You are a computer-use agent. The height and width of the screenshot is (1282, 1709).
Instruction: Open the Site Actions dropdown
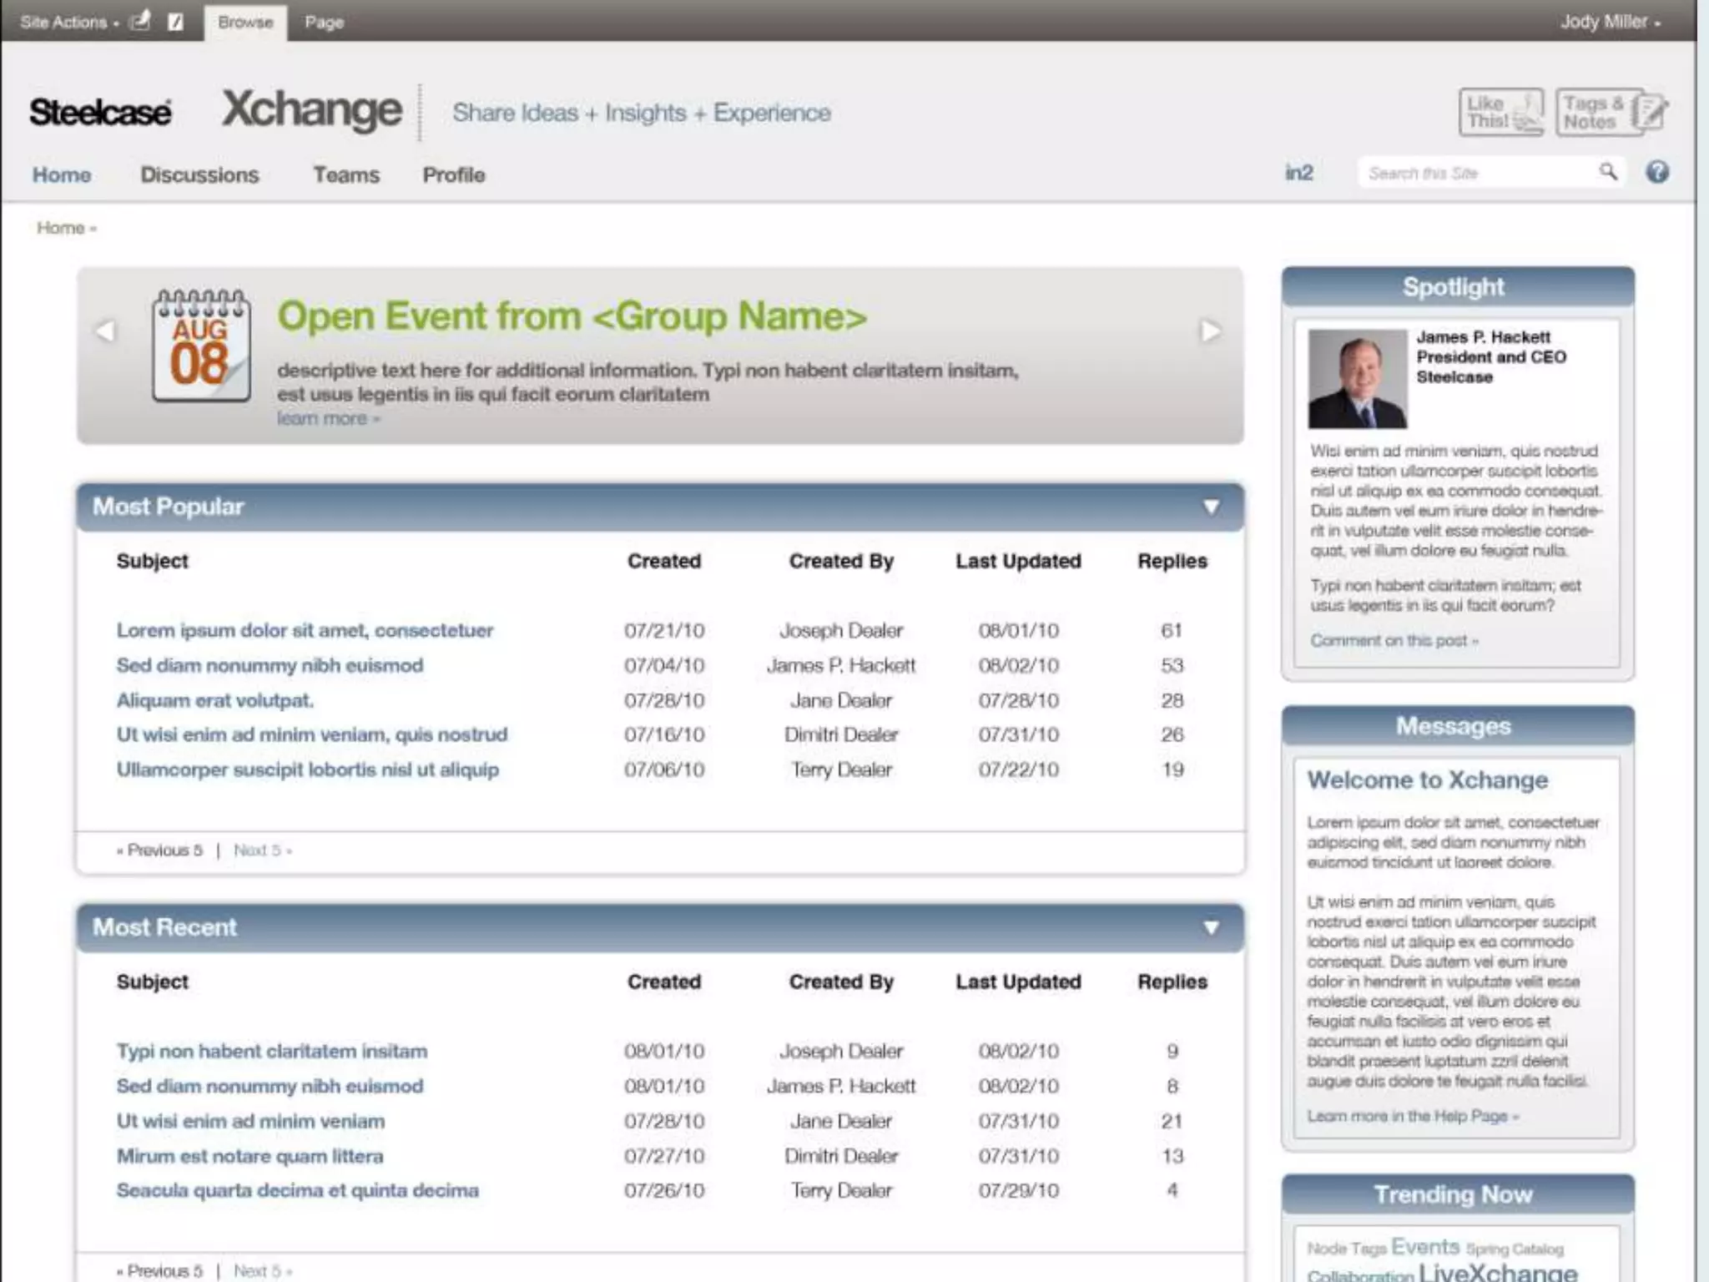pos(69,23)
